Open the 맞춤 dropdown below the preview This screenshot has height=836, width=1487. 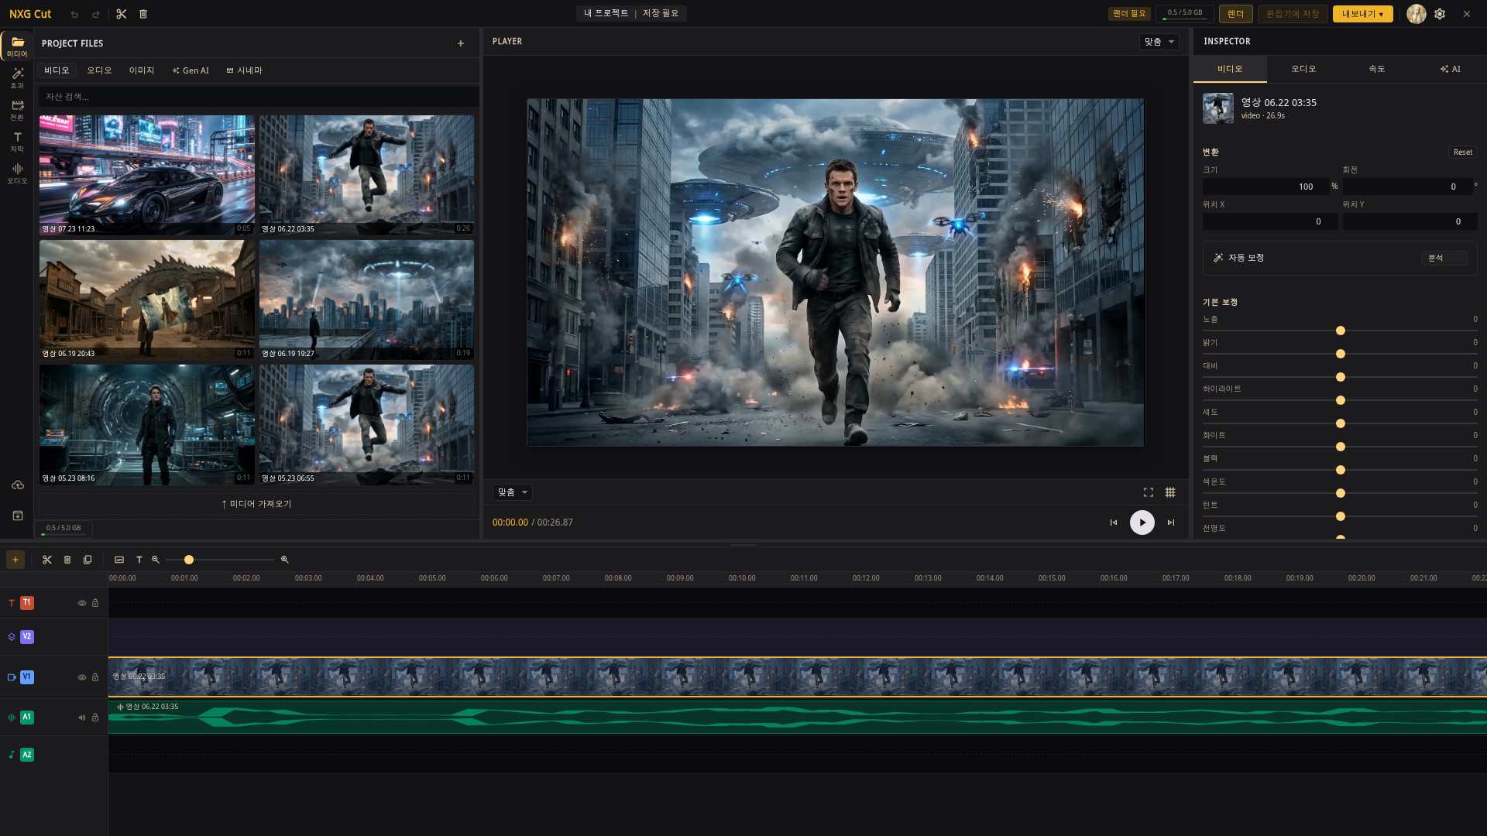point(512,492)
